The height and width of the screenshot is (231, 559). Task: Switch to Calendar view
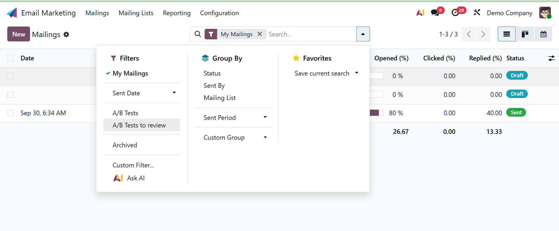pos(543,34)
